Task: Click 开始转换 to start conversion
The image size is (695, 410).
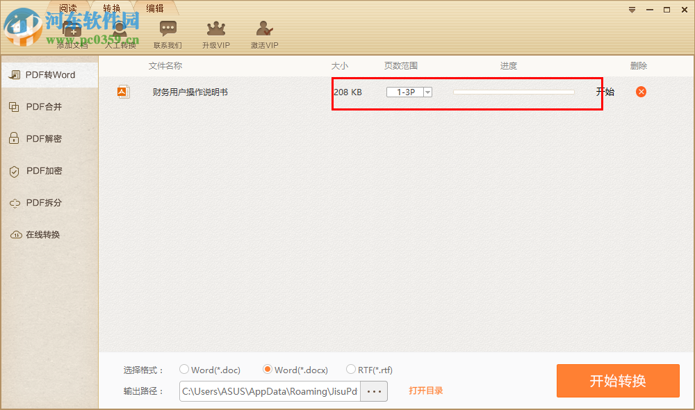Action: pyautogui.click(x=617, y=381)
